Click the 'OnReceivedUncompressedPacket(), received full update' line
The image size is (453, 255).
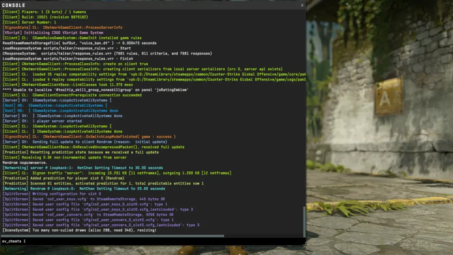point(93,147)
